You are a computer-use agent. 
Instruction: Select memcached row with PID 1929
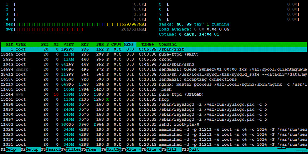pos(154,134)
